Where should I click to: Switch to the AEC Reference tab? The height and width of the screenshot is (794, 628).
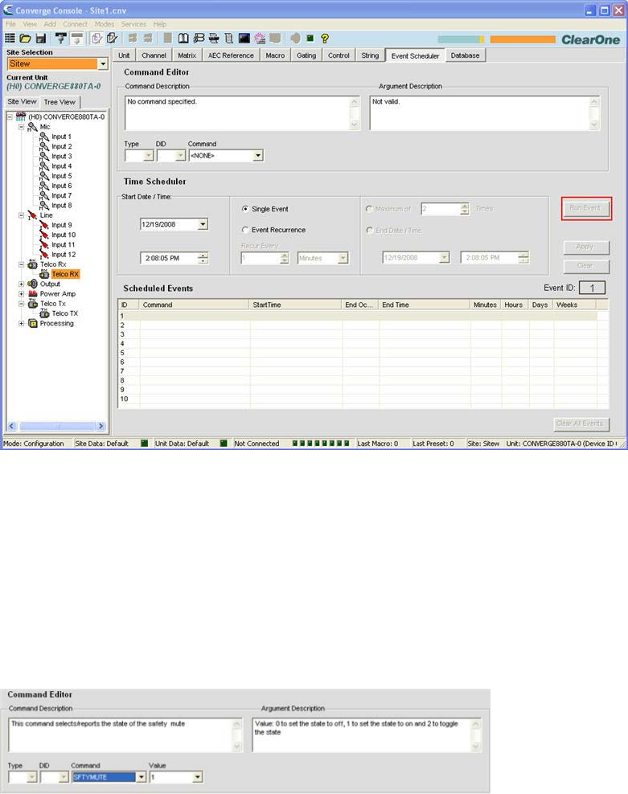tap(231, 55)
